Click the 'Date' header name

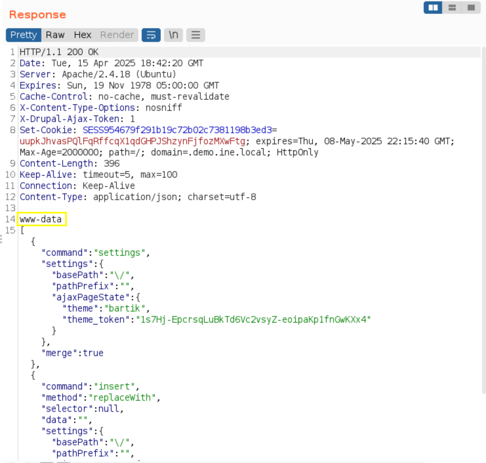pyautogui.click(x=30, y=63)
